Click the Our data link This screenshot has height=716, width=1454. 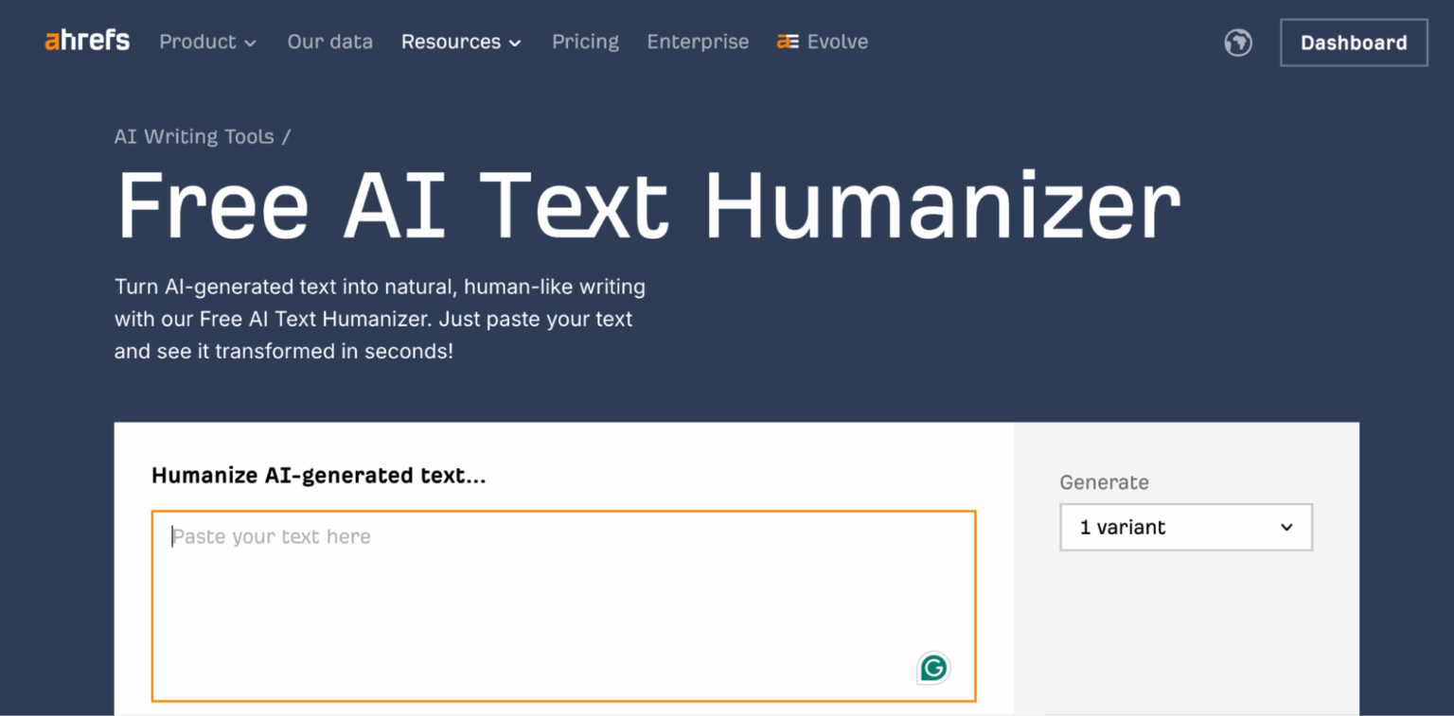point(329,42)
